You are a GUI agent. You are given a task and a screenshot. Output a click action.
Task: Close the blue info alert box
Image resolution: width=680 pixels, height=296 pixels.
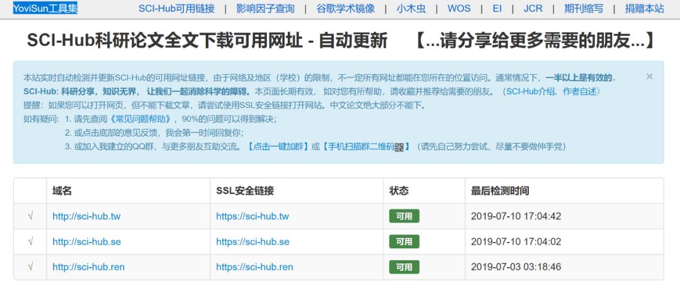649,77
